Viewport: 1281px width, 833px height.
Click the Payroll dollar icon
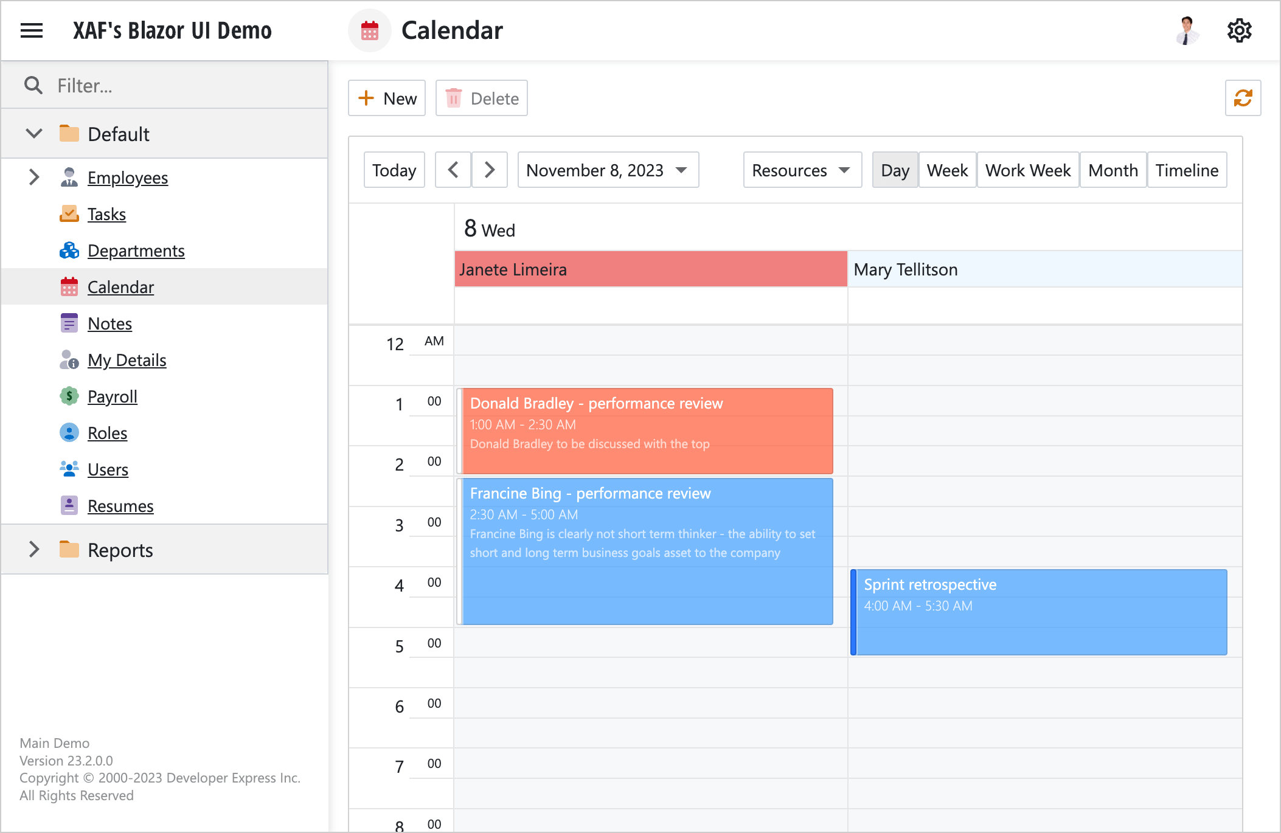pyautogui.click(x=69, y=396)
